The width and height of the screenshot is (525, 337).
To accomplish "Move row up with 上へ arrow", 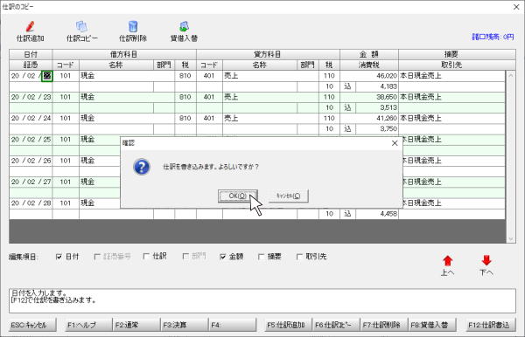I will [447, 261].
